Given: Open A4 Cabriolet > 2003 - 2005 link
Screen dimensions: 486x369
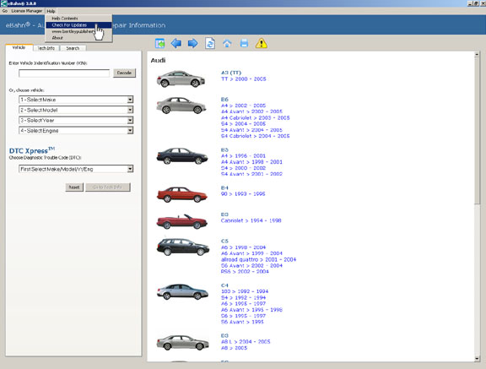Looking at the screenshot, I should coord(256,118).
